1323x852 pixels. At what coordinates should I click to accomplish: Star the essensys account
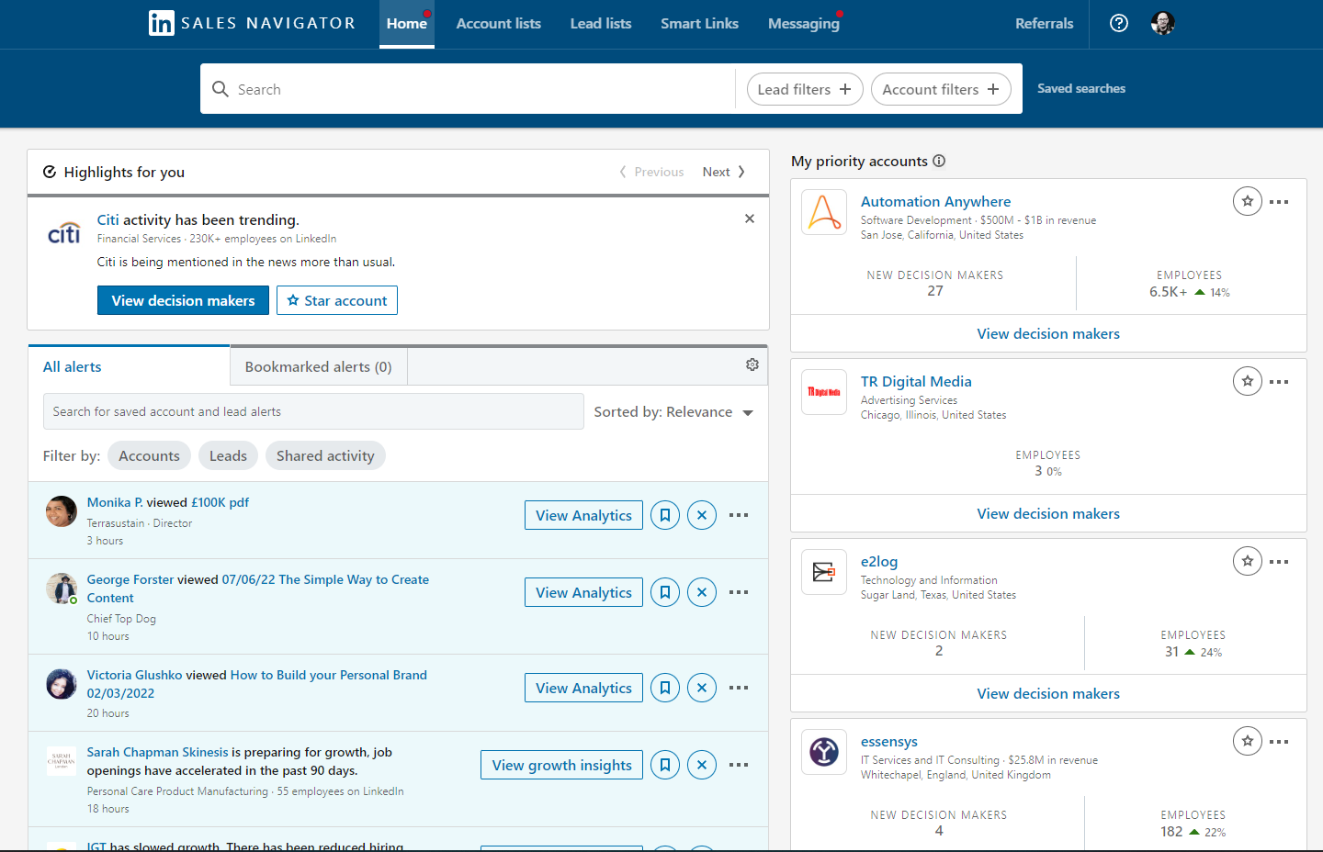tap(1248, 741)
